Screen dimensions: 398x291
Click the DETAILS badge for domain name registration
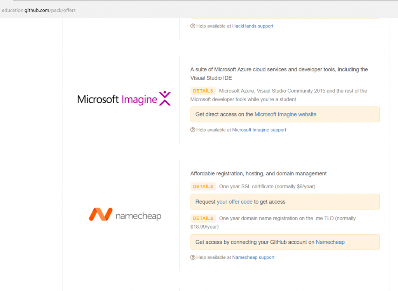203,218
